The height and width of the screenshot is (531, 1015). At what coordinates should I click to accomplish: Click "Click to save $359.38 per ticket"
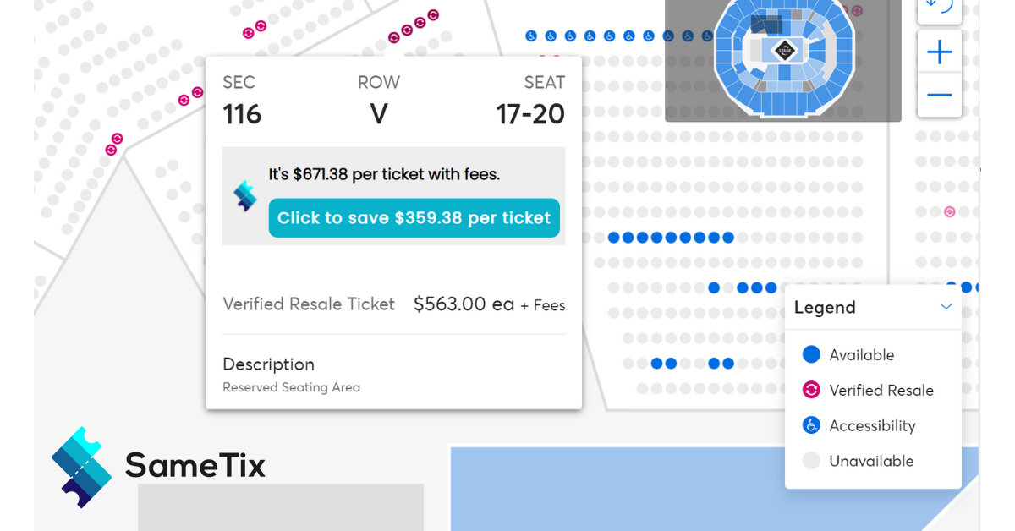pos(414,218)
